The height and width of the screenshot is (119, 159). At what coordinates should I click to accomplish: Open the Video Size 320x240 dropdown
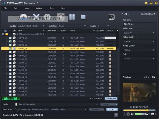tap(139, 33)
